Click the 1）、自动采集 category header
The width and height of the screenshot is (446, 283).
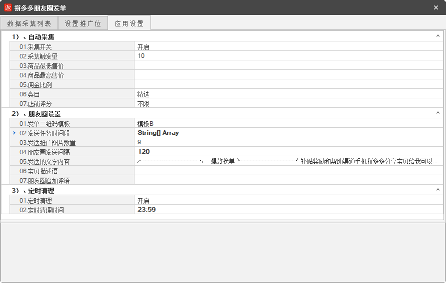point(32,37)
